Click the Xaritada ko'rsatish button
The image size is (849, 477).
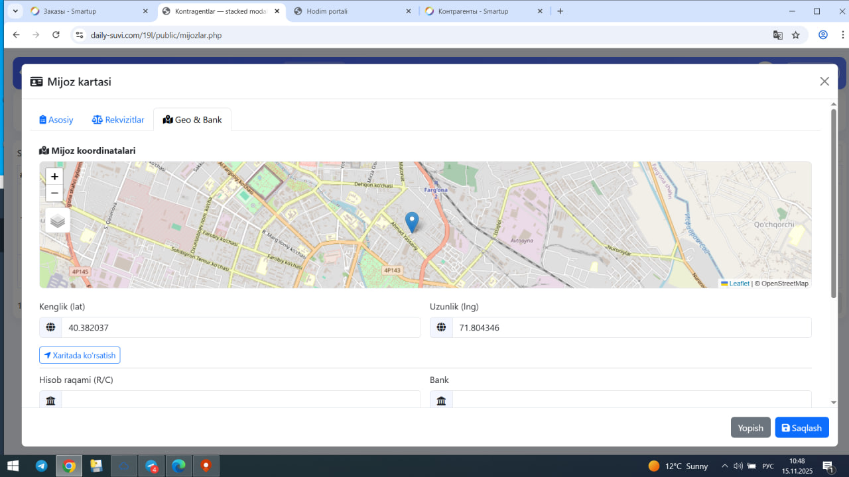(x=80, y=356)
